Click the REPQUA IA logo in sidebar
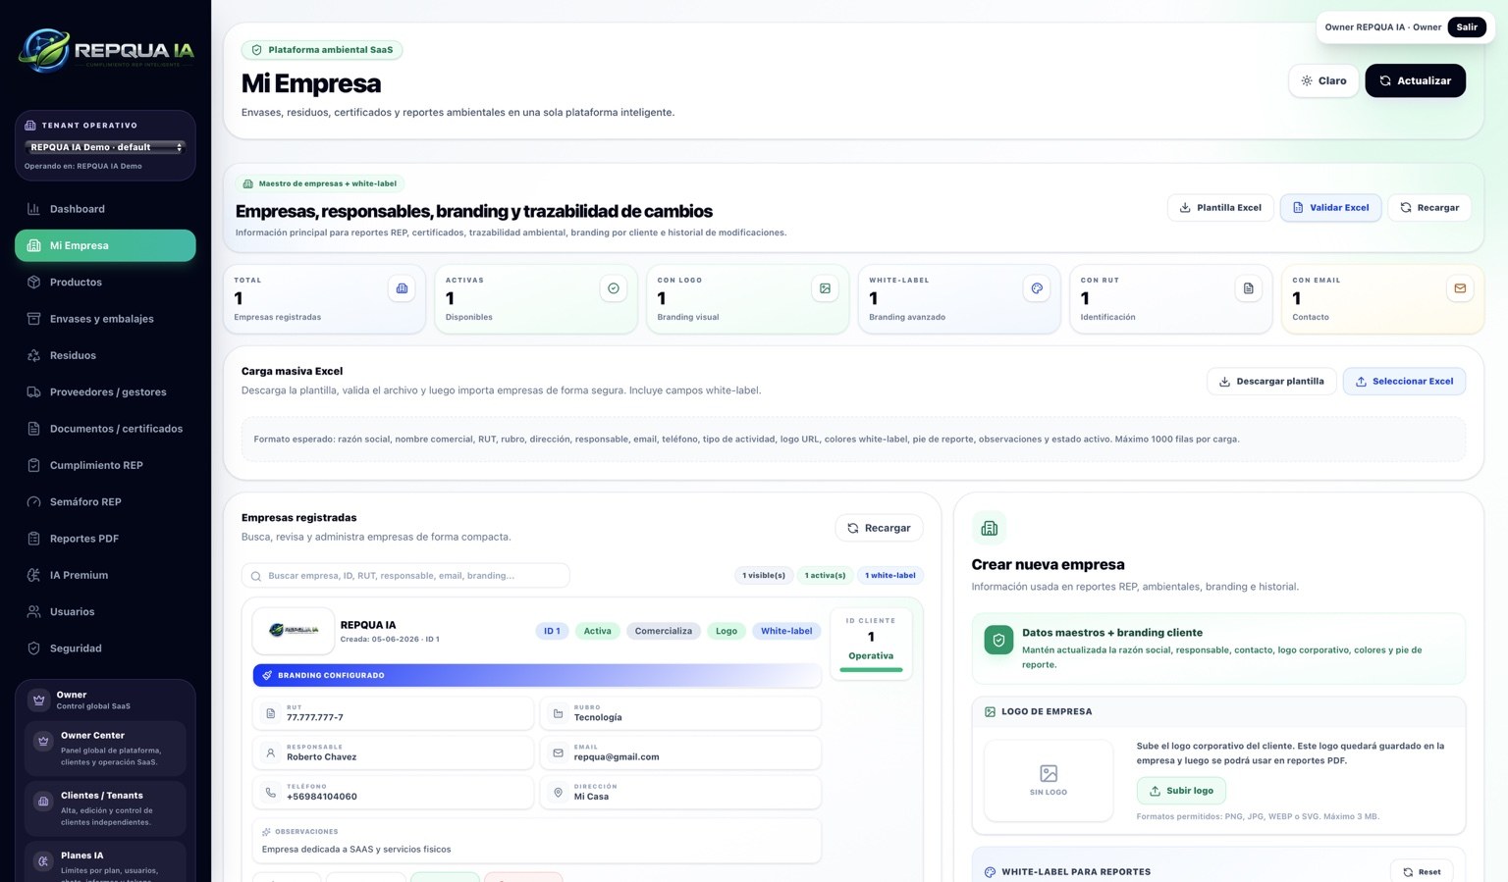The height and width of the screenshot is (882, 1508). (106, 50)
